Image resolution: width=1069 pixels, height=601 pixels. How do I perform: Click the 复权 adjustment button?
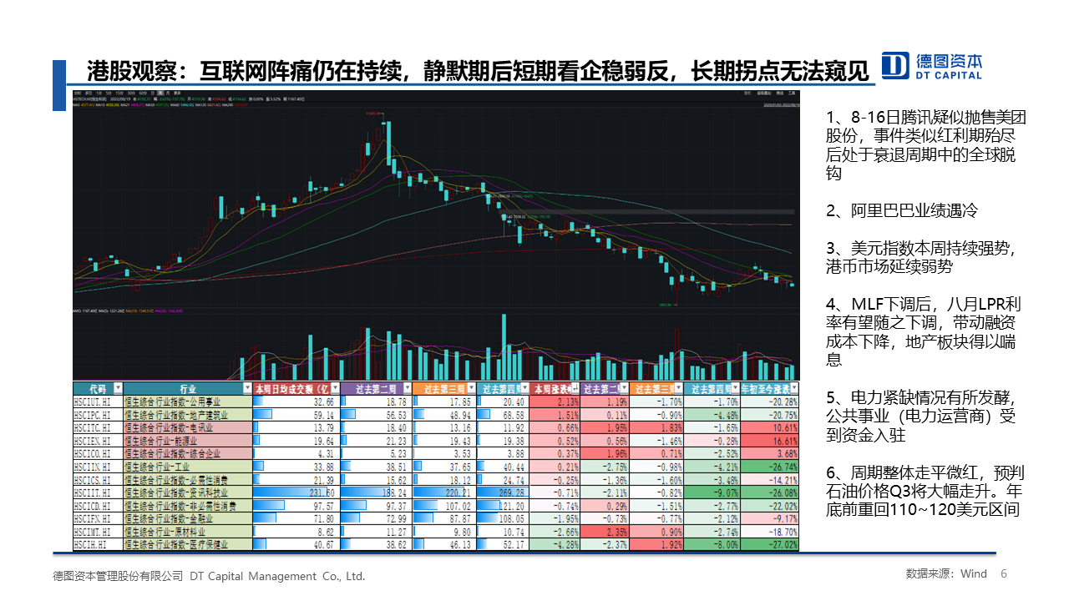(746, 93)
